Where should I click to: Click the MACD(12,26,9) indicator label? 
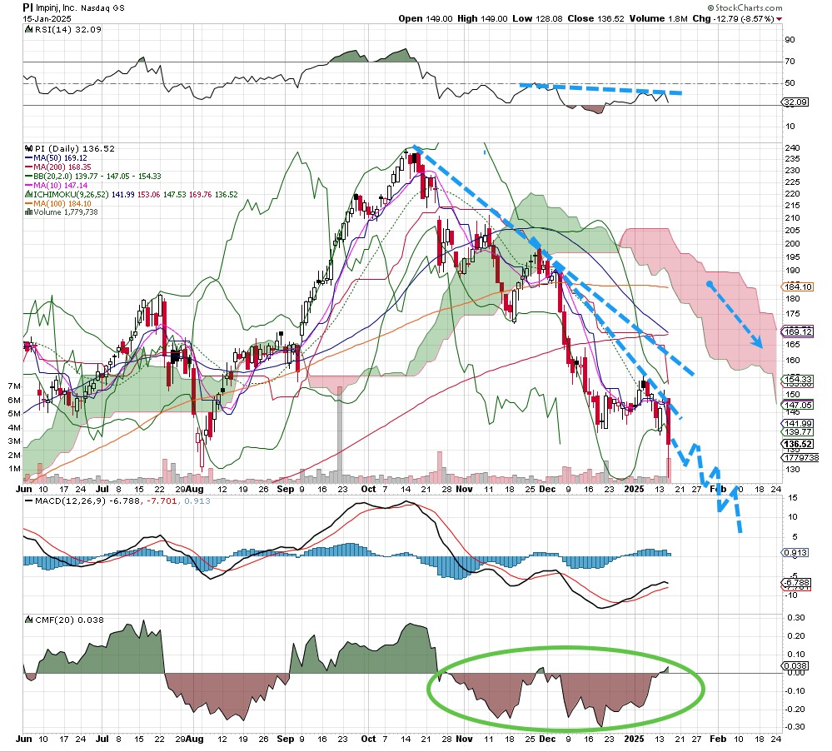[x=65, y=501]
